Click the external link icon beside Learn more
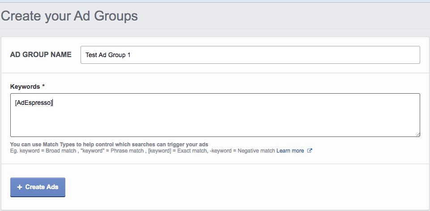This screenshot has width=430, height=211. [x=310, y=151]
